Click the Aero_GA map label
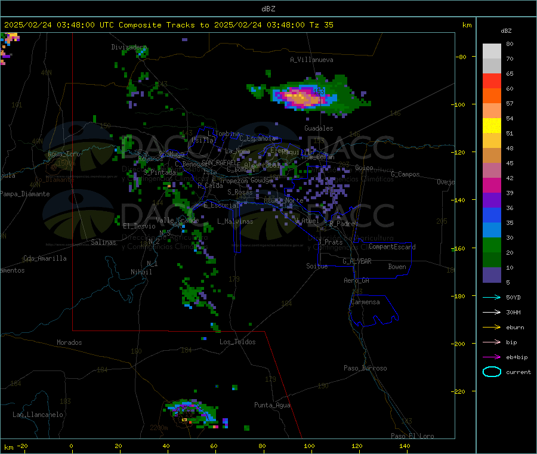The width and height of the screenshot is (537, 454). [x=357, y=280]
